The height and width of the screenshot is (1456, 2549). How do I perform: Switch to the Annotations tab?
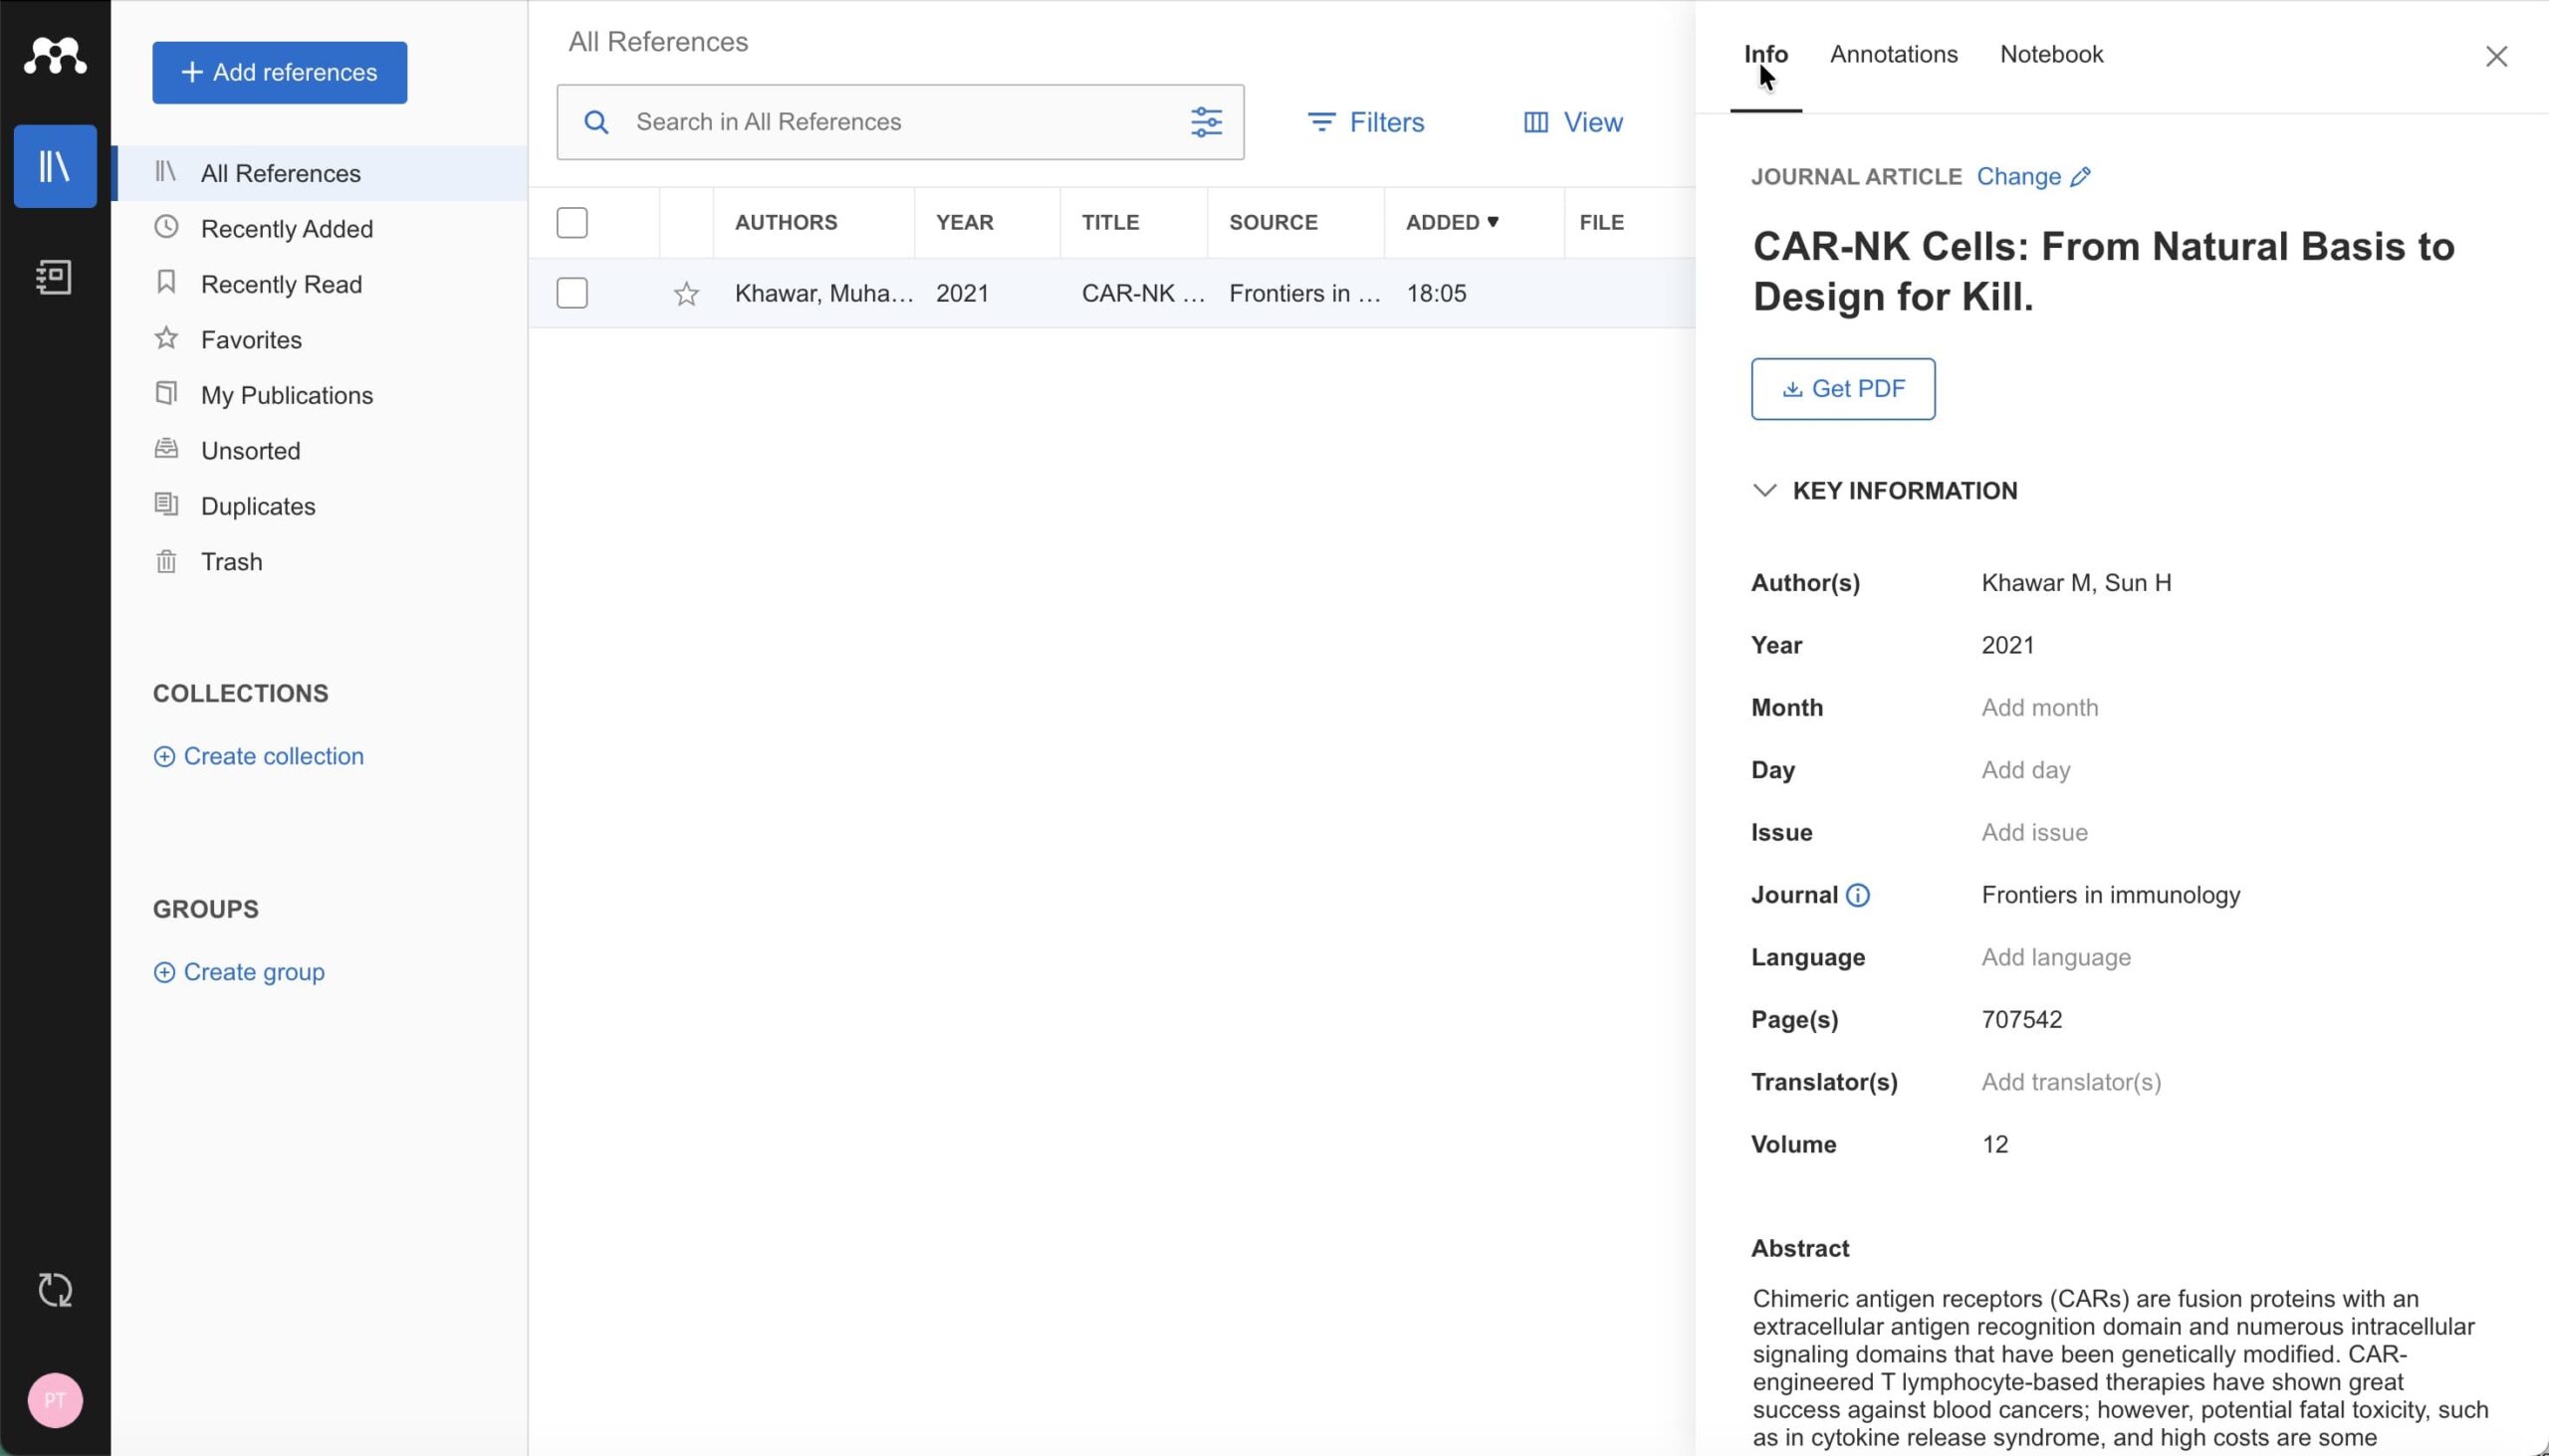pos(1893,55)
